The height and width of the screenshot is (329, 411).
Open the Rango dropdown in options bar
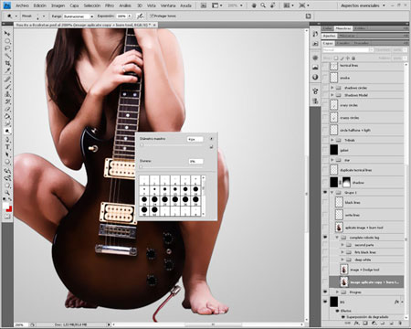[79, 16]
